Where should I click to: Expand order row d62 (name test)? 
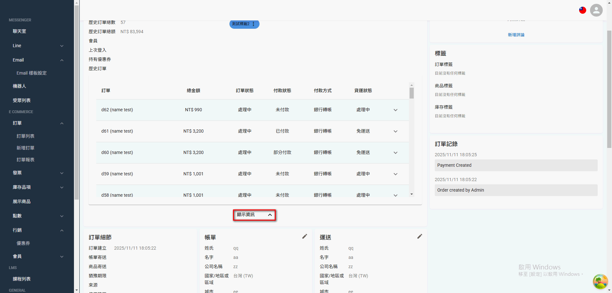pos(396,110)
